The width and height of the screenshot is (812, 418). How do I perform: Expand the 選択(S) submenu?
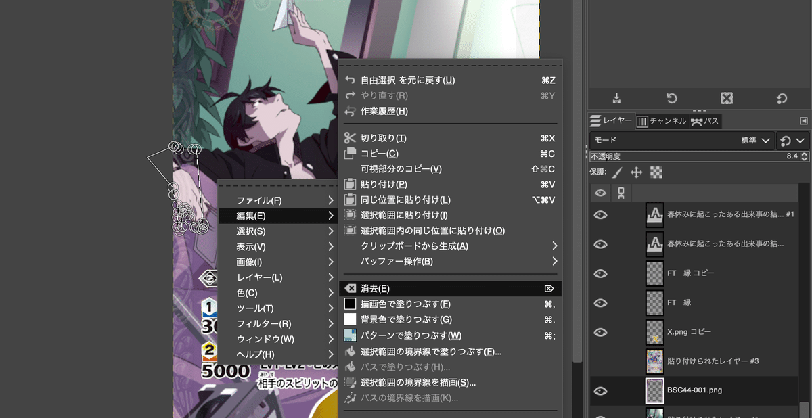[331, 231]
